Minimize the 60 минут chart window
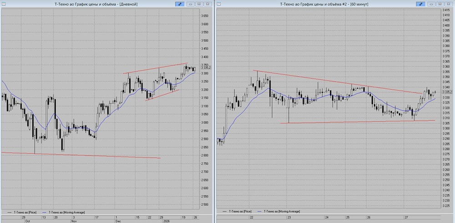The width and height of the screenshot is (455, 223). click(x=431, y=4)
